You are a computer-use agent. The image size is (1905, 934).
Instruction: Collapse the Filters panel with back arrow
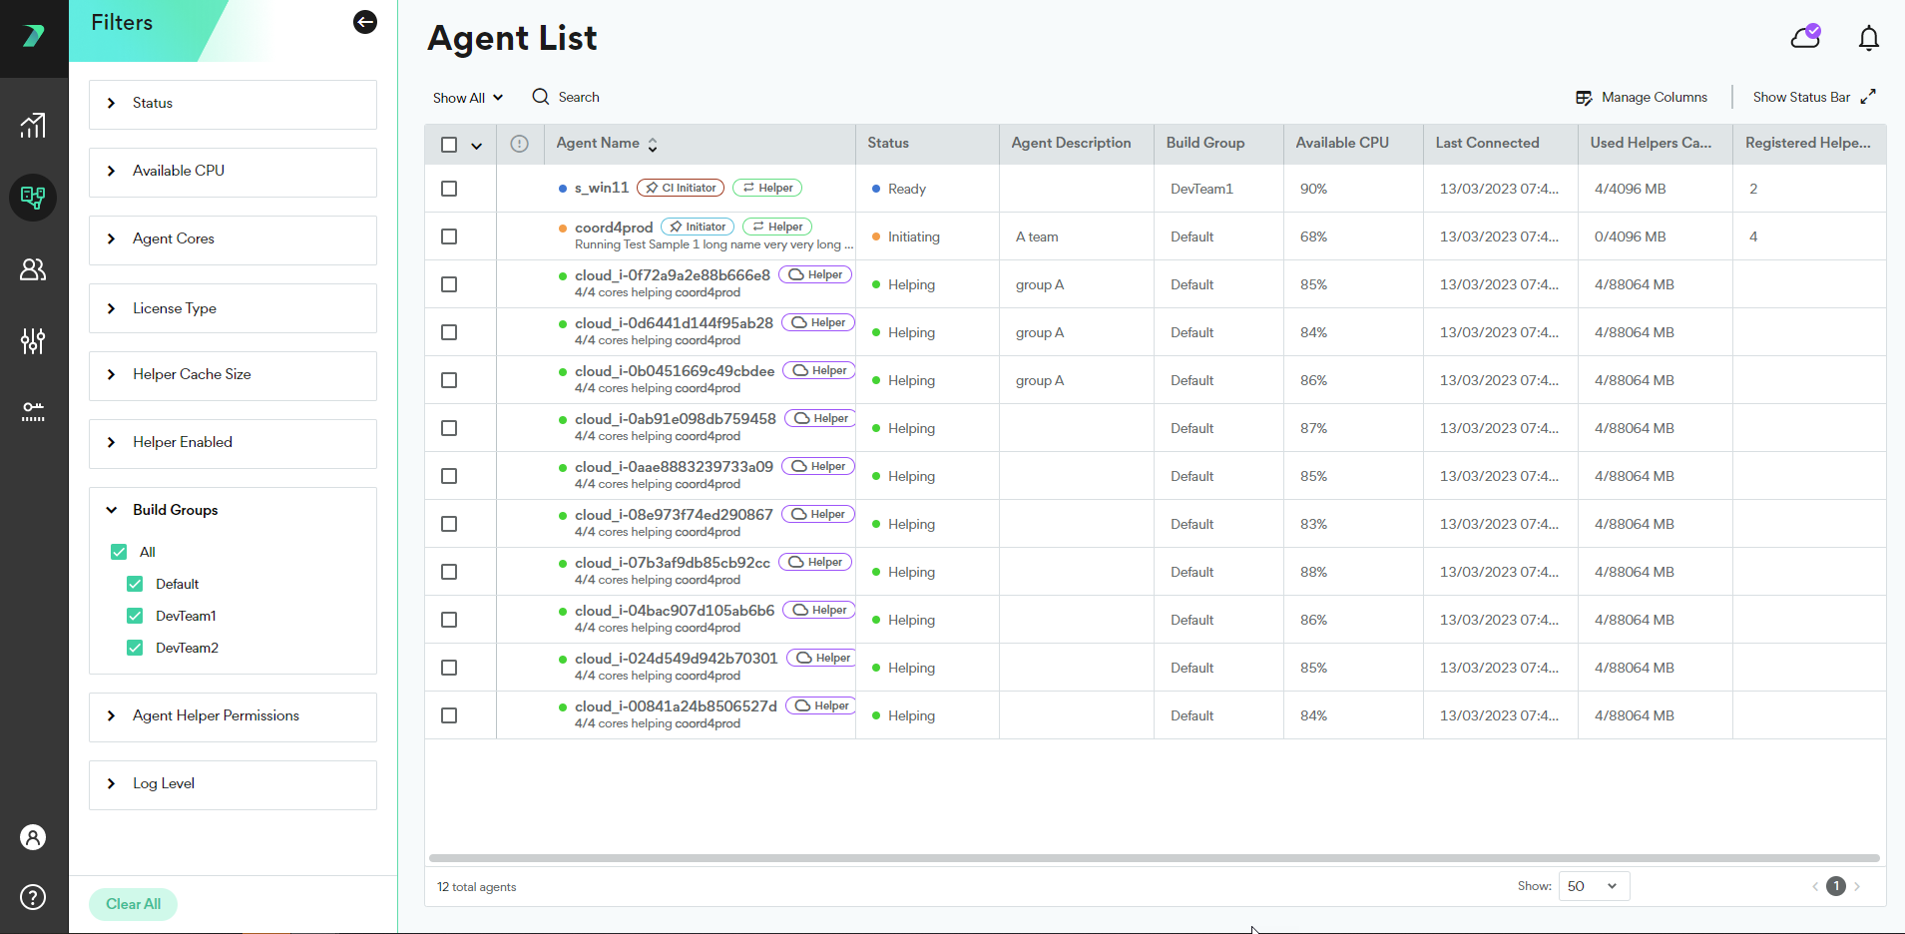pos(365,22)
